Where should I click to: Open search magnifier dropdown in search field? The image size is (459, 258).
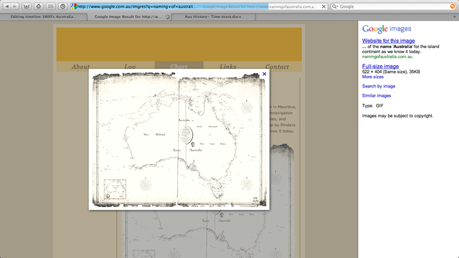pos(335,6)
